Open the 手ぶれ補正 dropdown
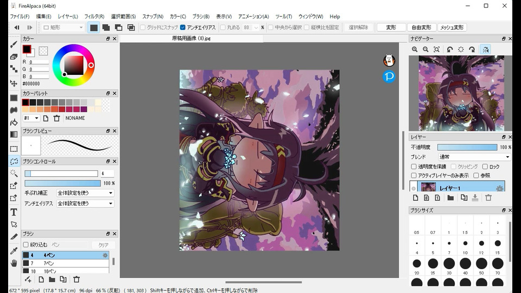 [x=85, y=193]
